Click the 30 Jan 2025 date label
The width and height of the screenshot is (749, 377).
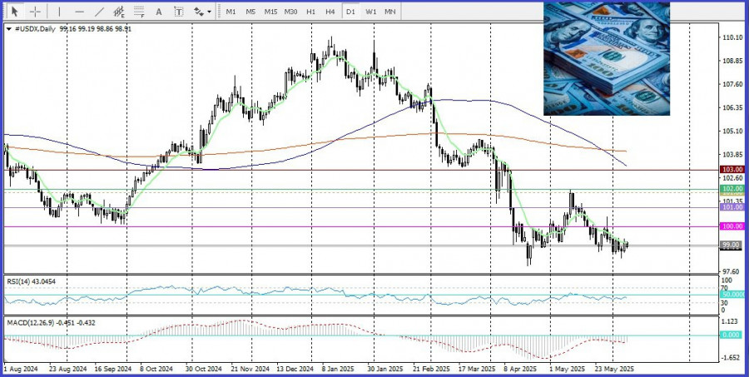tap(385, 370)
